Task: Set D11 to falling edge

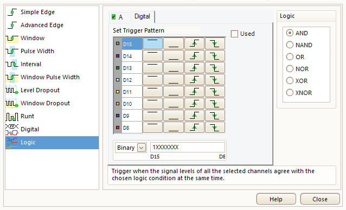Action: [x=215, y=91]
